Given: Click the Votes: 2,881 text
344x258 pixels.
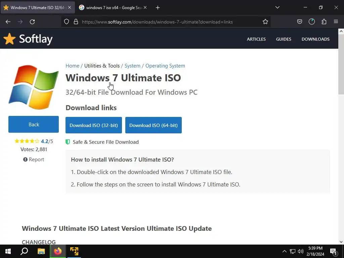Looking at the screenshot, I should pyautogui.click(x=34, y=149).
